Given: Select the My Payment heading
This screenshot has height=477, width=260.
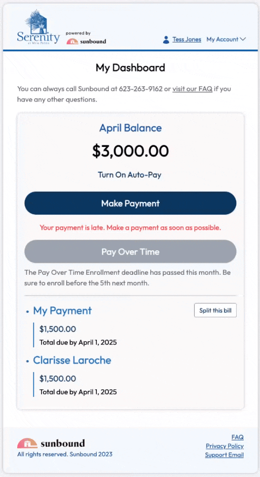Looking at the screenshot, I should coord(62,311).
